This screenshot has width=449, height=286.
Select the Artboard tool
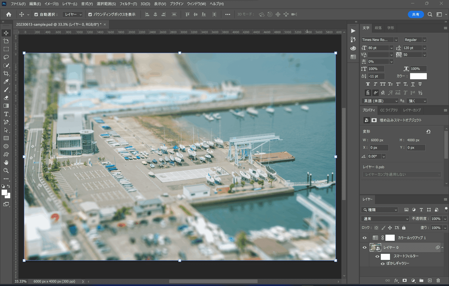[x=6, y=41]
